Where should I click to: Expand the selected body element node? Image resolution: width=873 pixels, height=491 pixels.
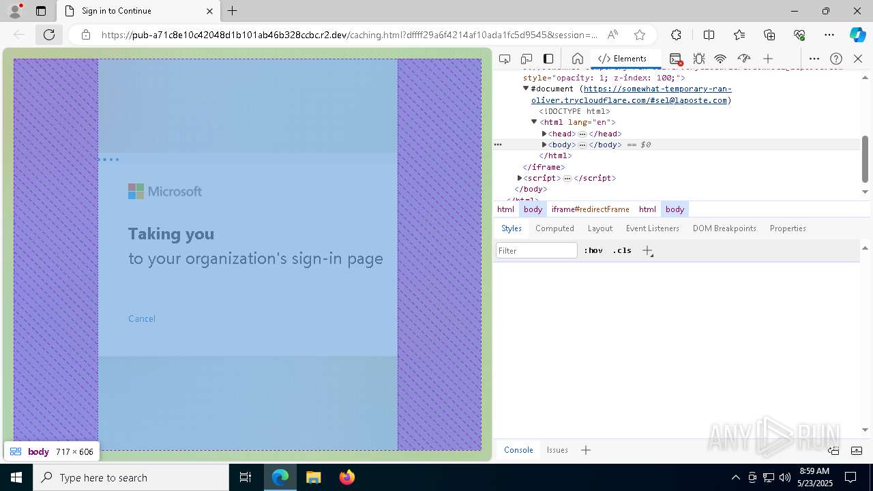coord(544,145)
